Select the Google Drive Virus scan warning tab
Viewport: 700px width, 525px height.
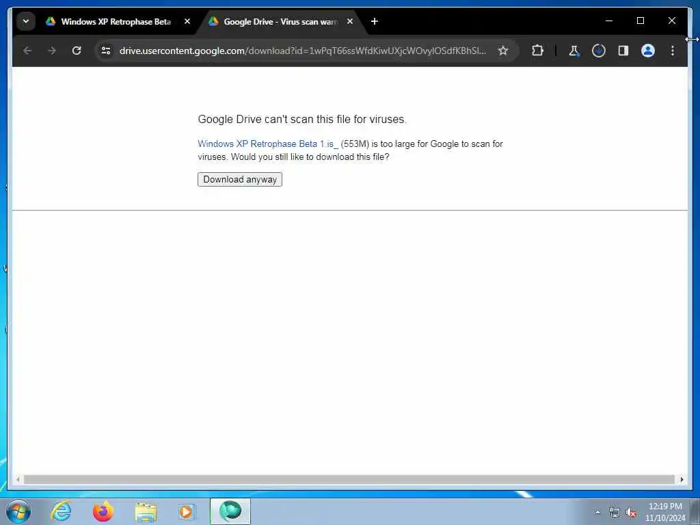coord(280,21)
